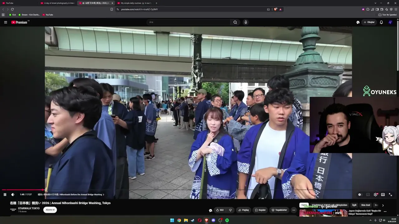
Task: Reload the current page
Action: tap(12, 9)
